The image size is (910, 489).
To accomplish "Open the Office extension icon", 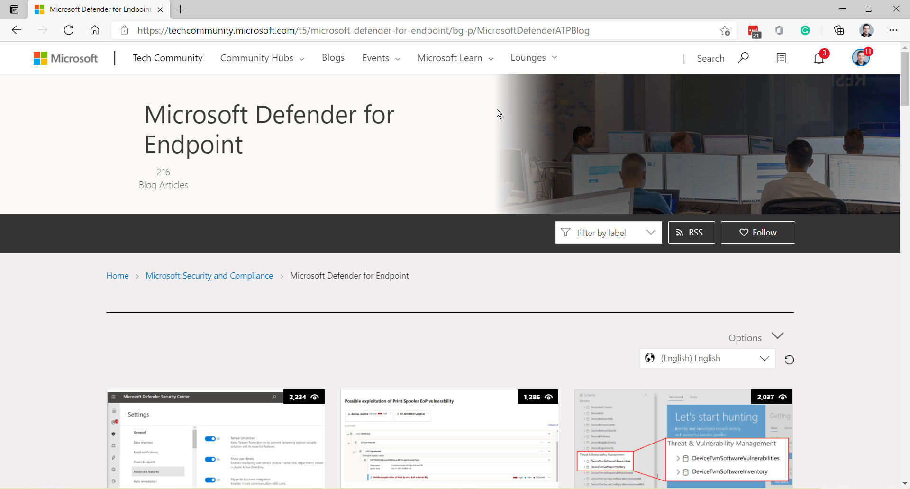I will click(779, 30).
